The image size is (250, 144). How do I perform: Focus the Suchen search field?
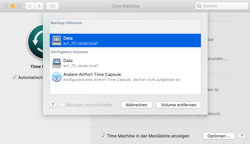224,6
